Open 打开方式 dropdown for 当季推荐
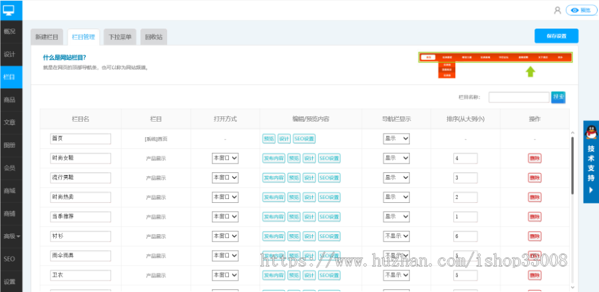The height and width of the screenshot is (292, 599). coord(225,216)
